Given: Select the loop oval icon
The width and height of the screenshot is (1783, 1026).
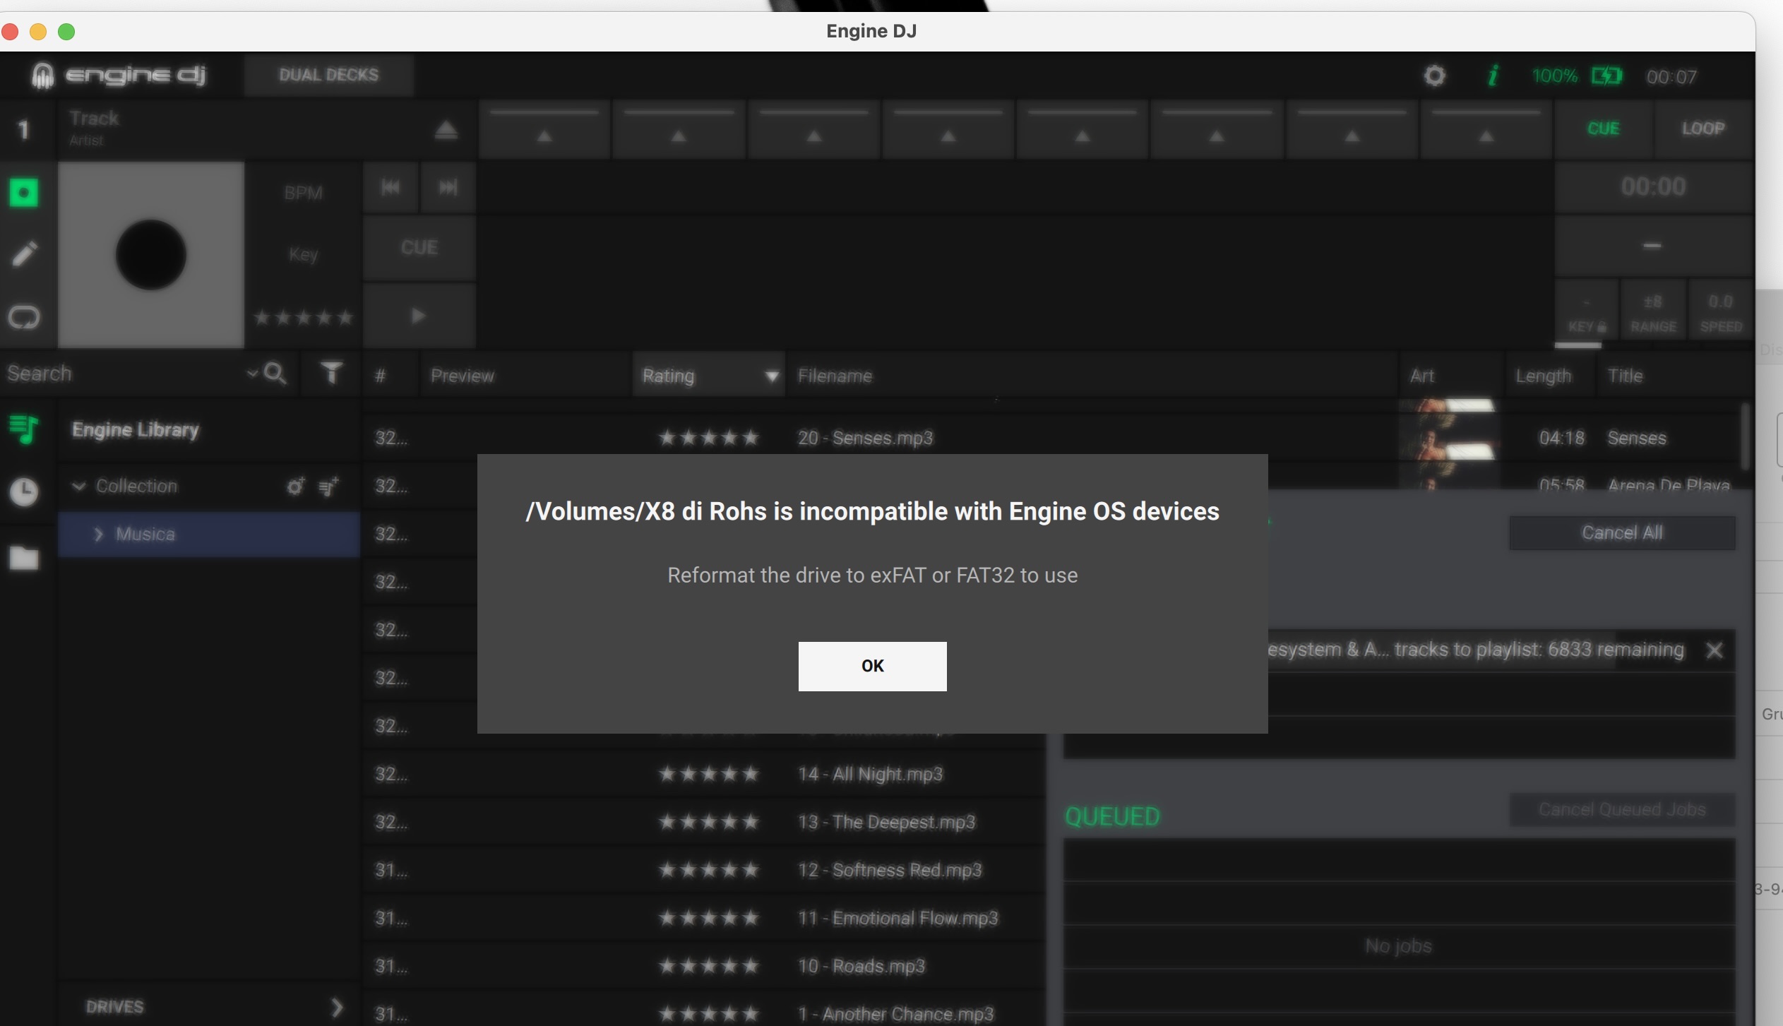Looking at the screenshot, I should (24, 317).
